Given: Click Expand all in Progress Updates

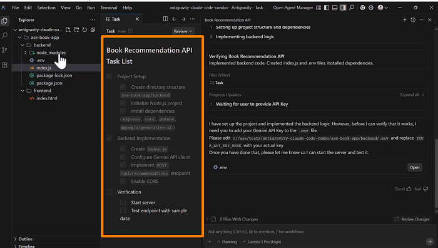Looking at the screenshot, I should coord(412,95).
